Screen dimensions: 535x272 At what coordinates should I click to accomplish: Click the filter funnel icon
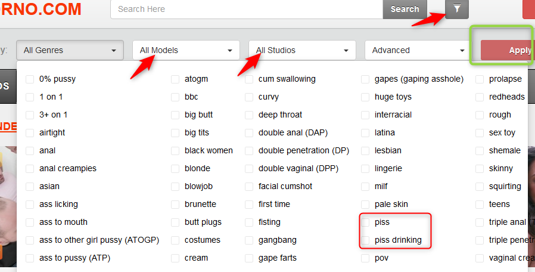click(x=457, y=9)
